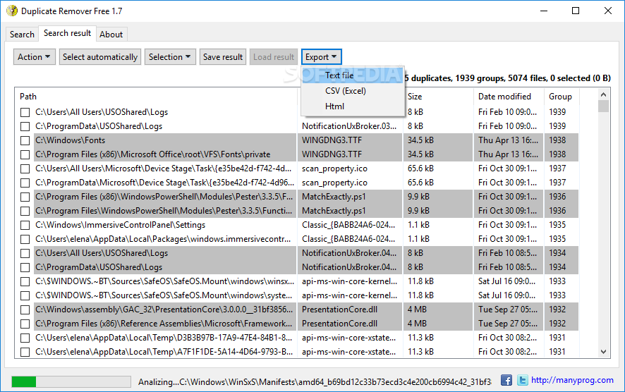Tick checkbox for C:\ProgramData\USOShared\Logs group 1939

(x=25, y=126)
